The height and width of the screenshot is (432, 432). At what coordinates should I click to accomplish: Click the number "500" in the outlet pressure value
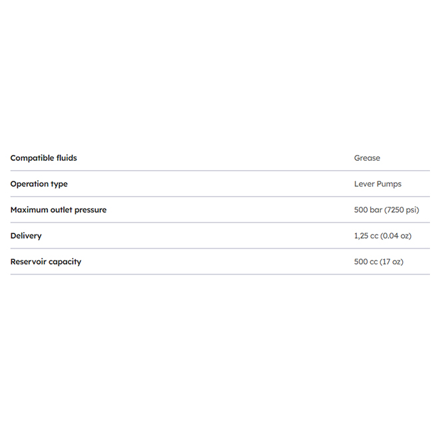[361, 210]
